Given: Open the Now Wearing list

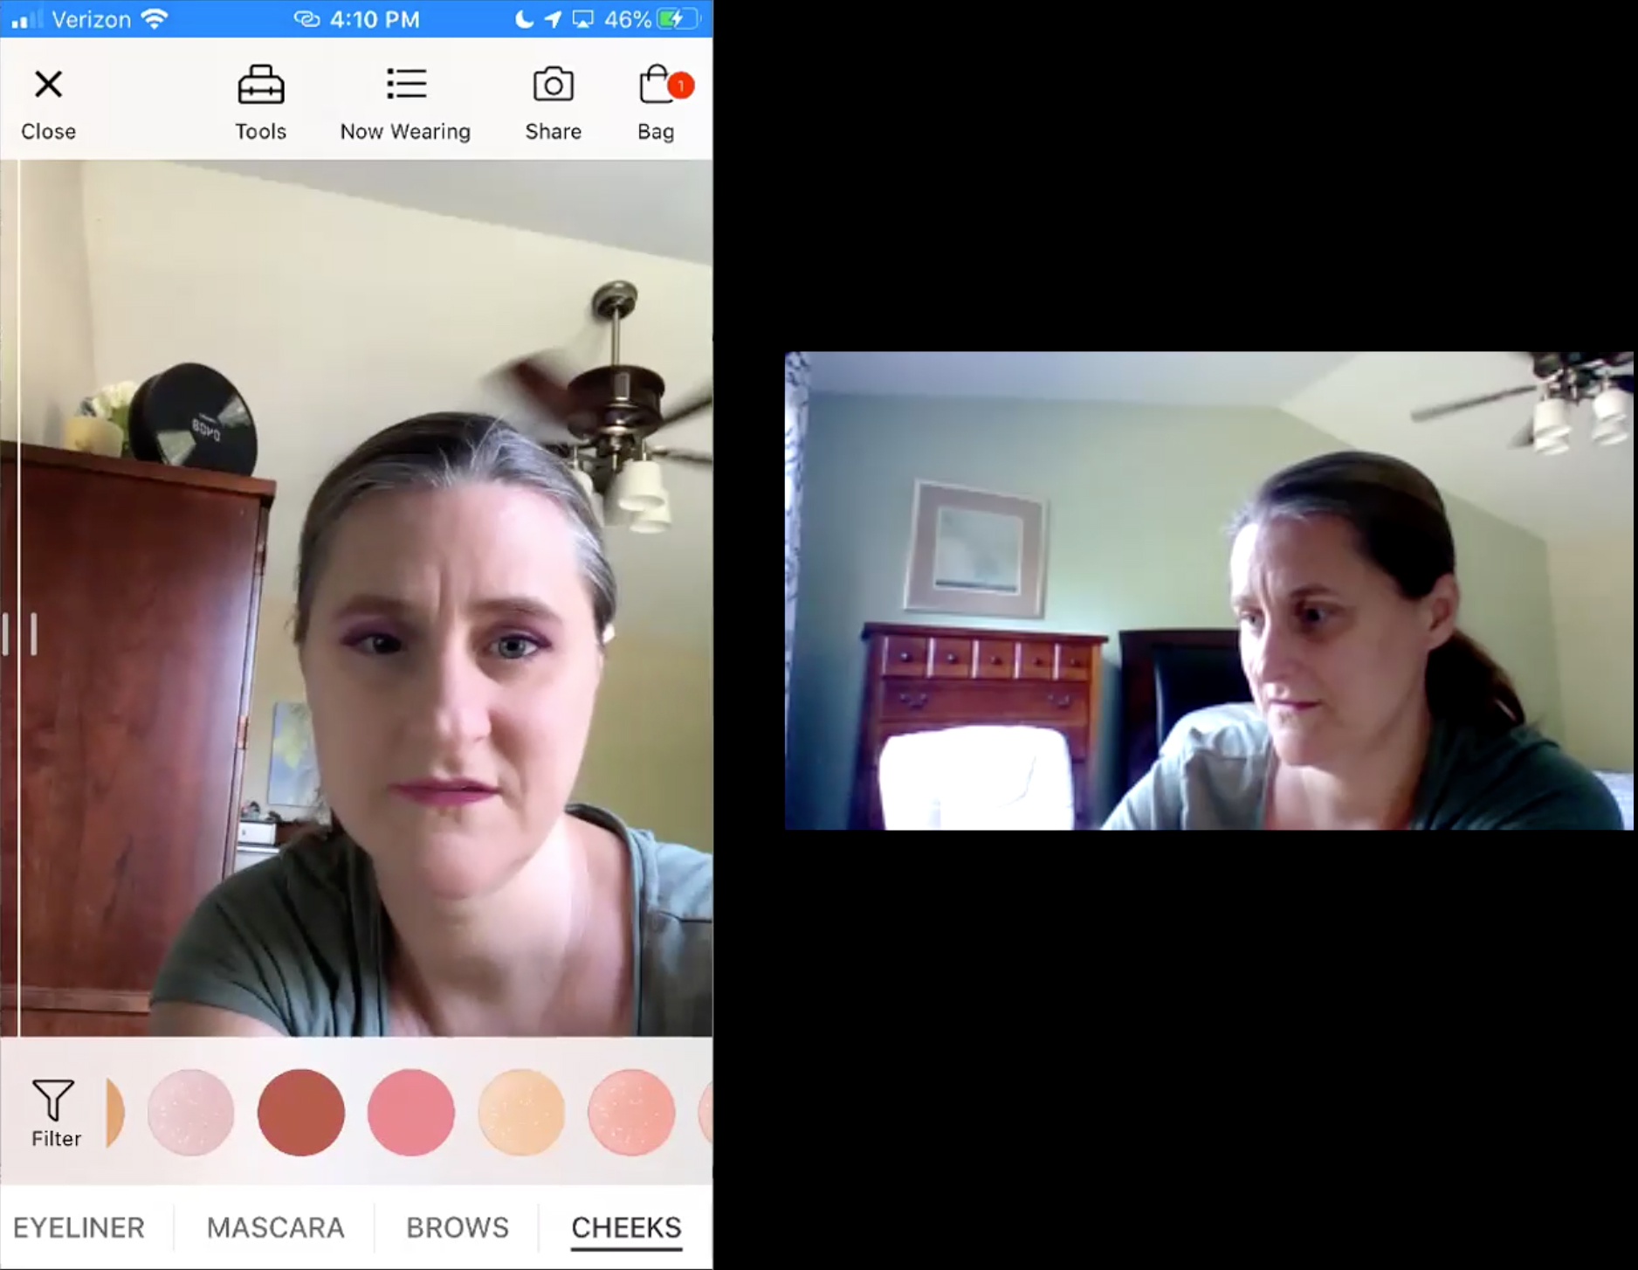Looking at the screenshot, I should [x=405, y=102].
